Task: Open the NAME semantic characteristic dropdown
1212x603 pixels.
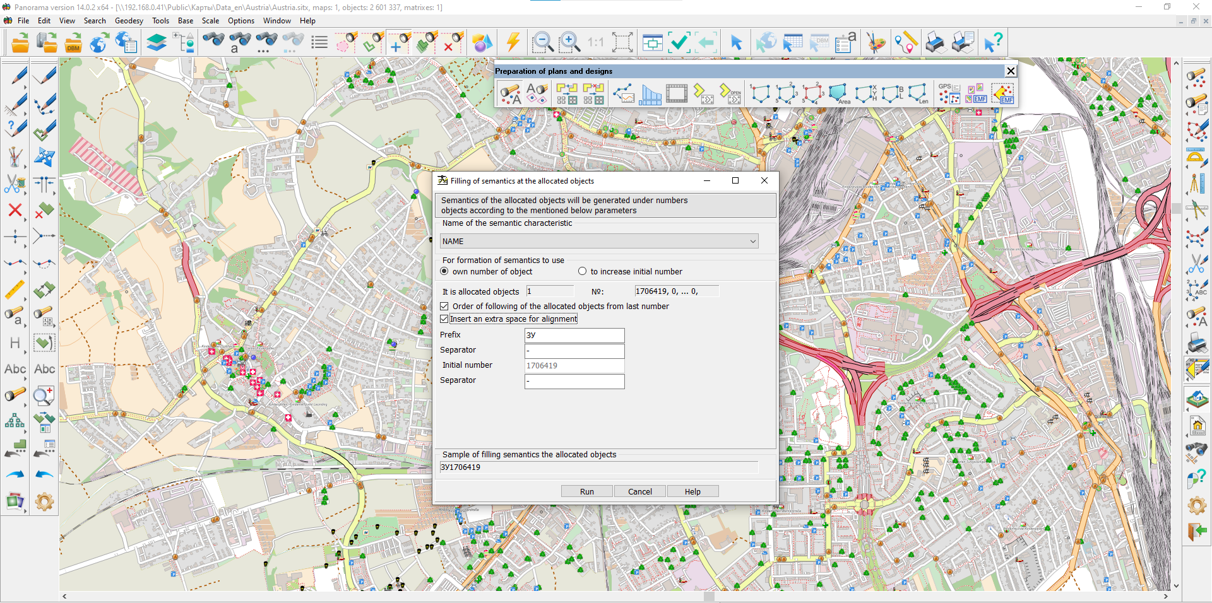Action: click(752, 242)
